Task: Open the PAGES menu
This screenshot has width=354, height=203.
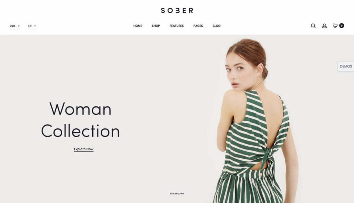Action: [198, 26]
